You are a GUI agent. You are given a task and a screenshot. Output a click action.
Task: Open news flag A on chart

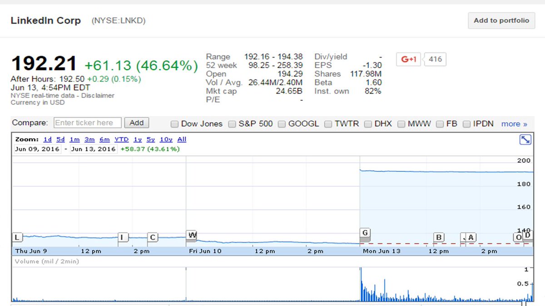click(x=471, y=237)
